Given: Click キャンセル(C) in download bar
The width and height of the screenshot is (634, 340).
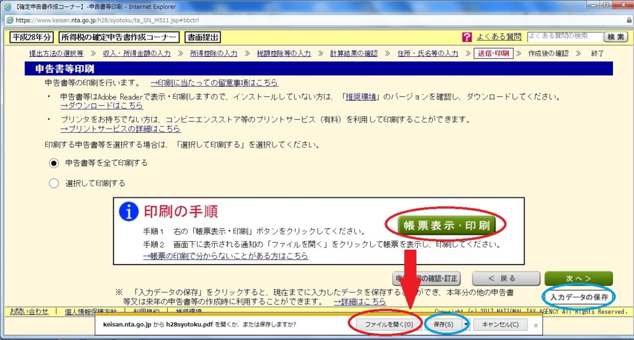Looking at the screenshot, I should tap(500, 325).
